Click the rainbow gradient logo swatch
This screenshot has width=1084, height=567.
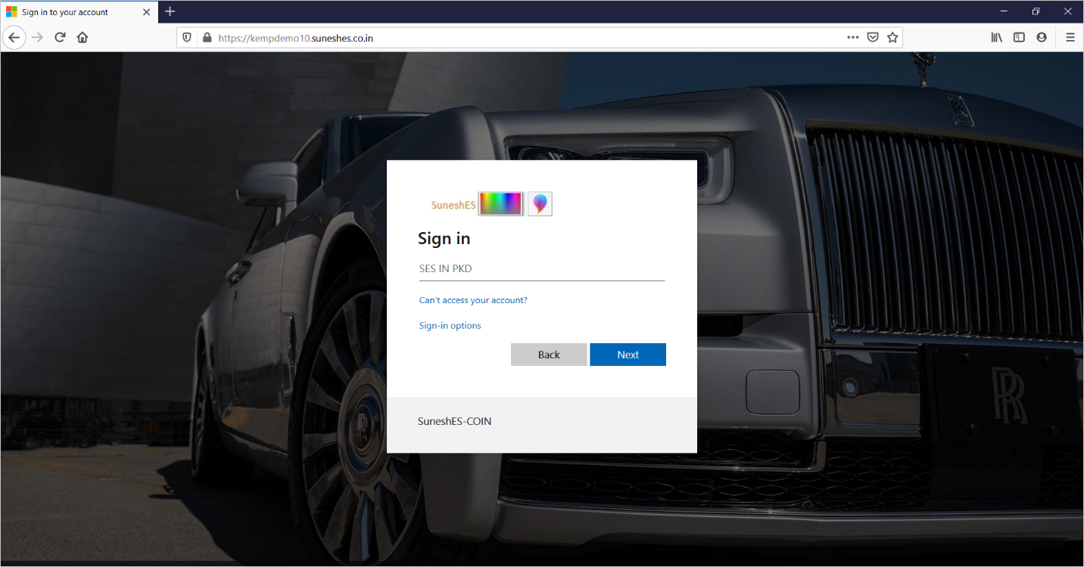point(500,203)
